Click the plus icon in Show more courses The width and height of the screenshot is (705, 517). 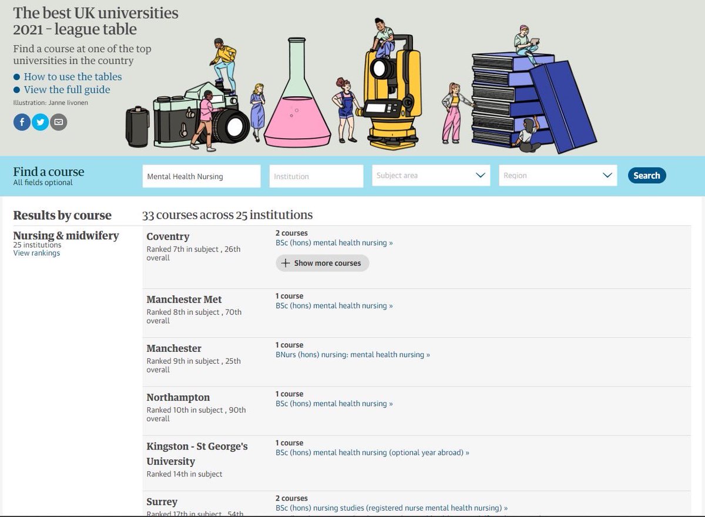(x=286, y=263)
